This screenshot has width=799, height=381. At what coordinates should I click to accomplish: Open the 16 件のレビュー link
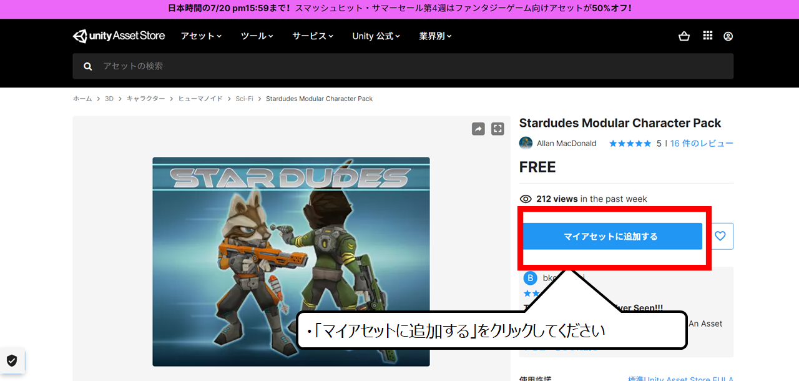point(702,144)
